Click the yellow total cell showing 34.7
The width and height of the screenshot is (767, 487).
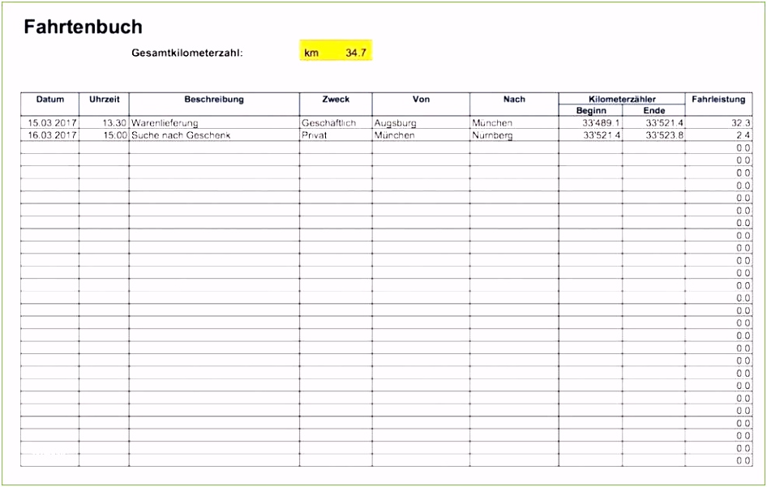click(x=336, y=50)
